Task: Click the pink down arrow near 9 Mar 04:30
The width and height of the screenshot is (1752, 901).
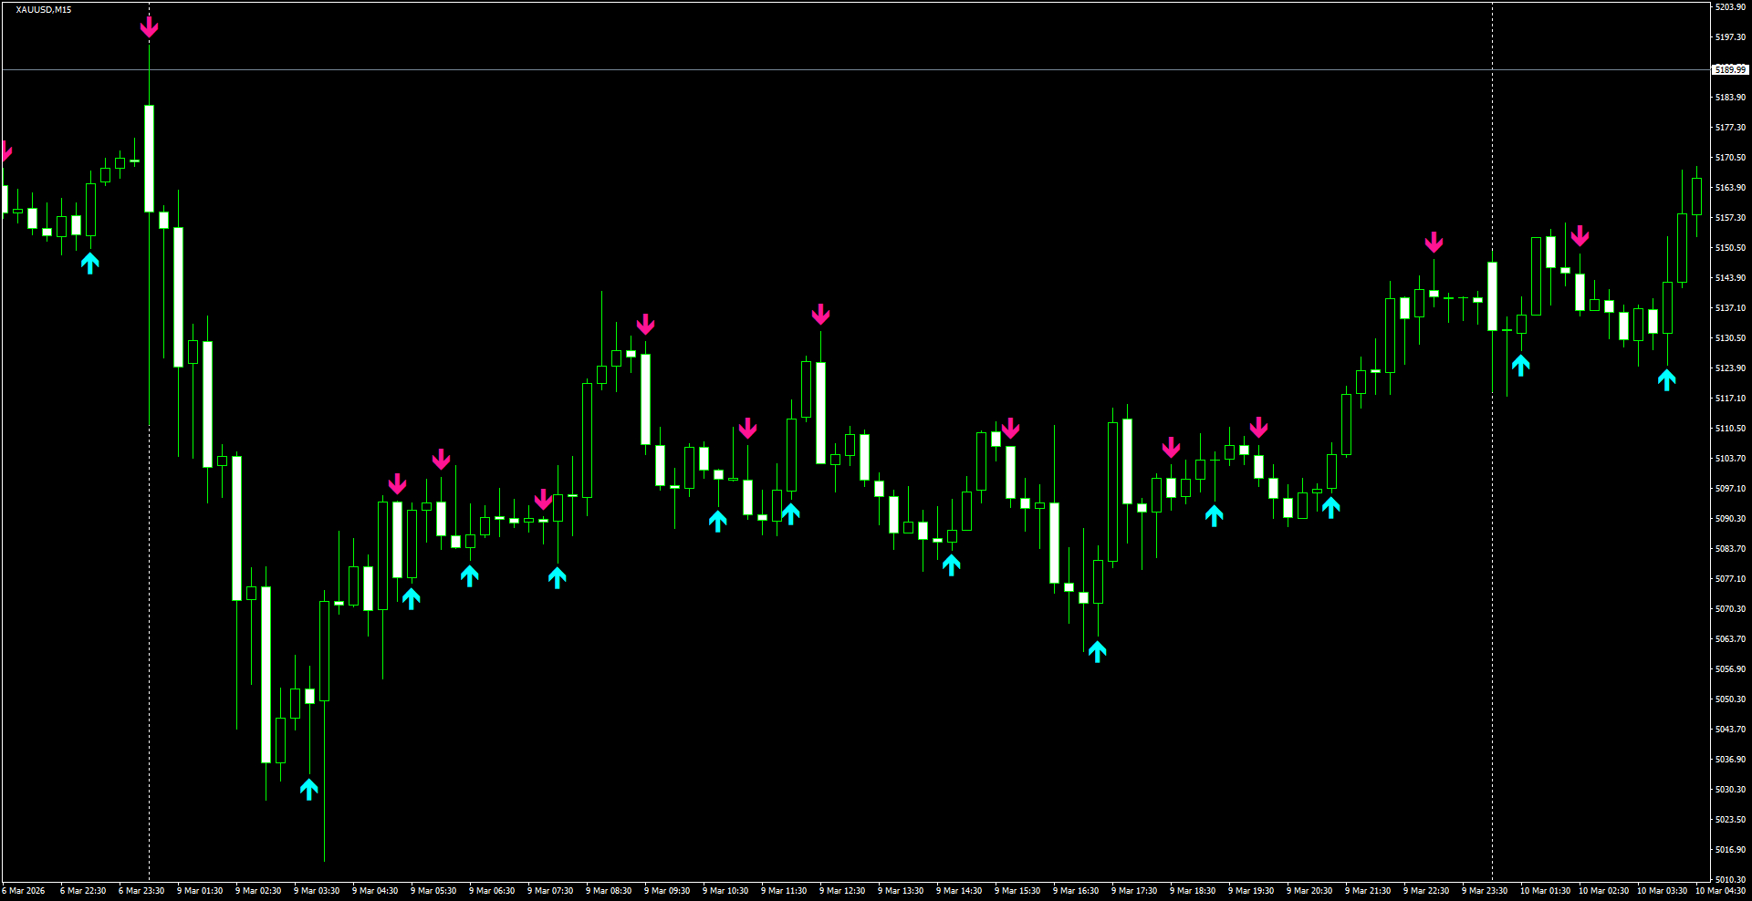Action: coord(398,484)
